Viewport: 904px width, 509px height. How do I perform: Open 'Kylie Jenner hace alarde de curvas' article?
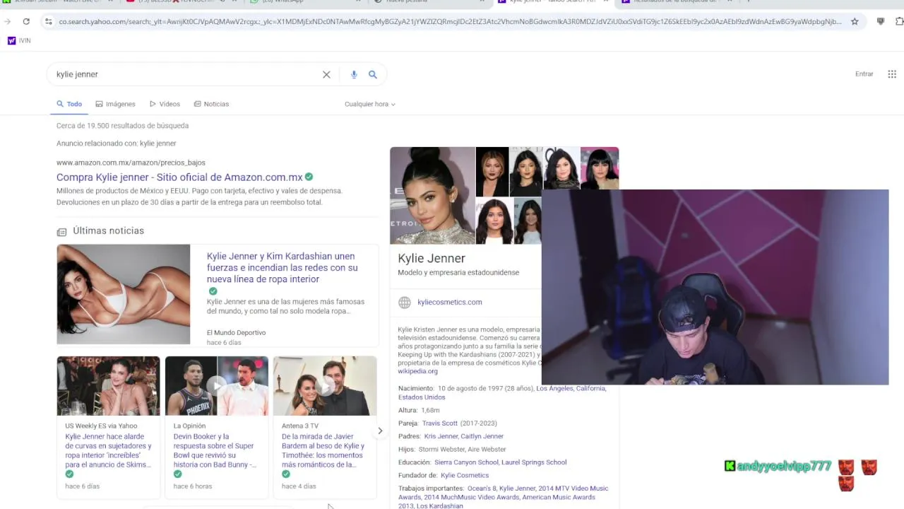click(108, 450)
